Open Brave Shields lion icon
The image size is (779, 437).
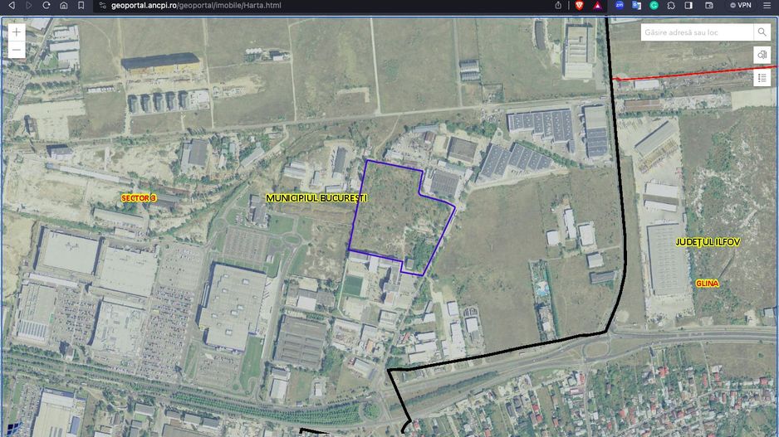point(580,6)
